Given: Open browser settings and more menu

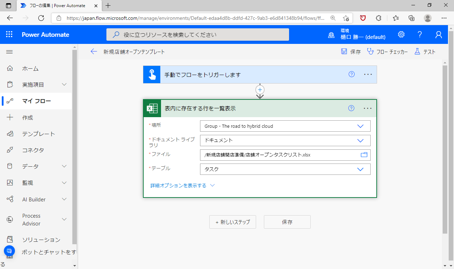Looking at the screenshot, I should 444,18.
